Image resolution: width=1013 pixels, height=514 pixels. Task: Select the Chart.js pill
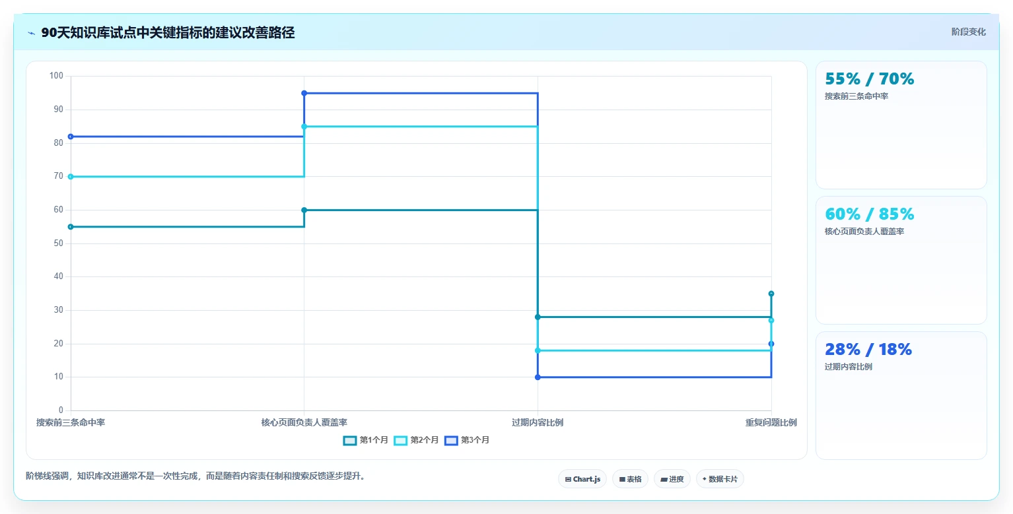click(x=582, y=479)
